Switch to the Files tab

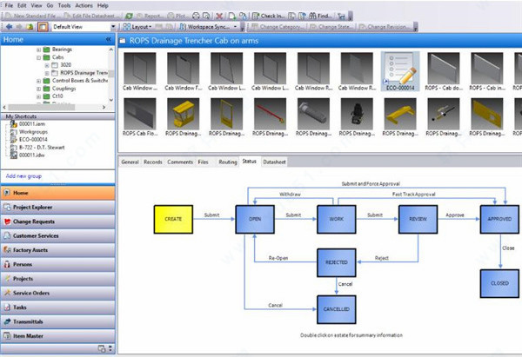coord(203,162)
